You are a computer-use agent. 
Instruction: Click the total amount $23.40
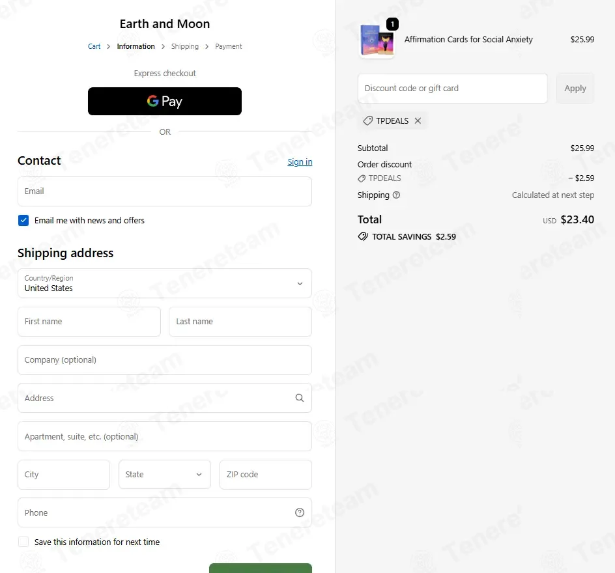[x=577, y=219]
